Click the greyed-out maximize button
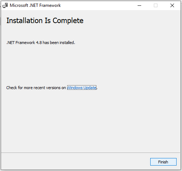 [156, 5]
